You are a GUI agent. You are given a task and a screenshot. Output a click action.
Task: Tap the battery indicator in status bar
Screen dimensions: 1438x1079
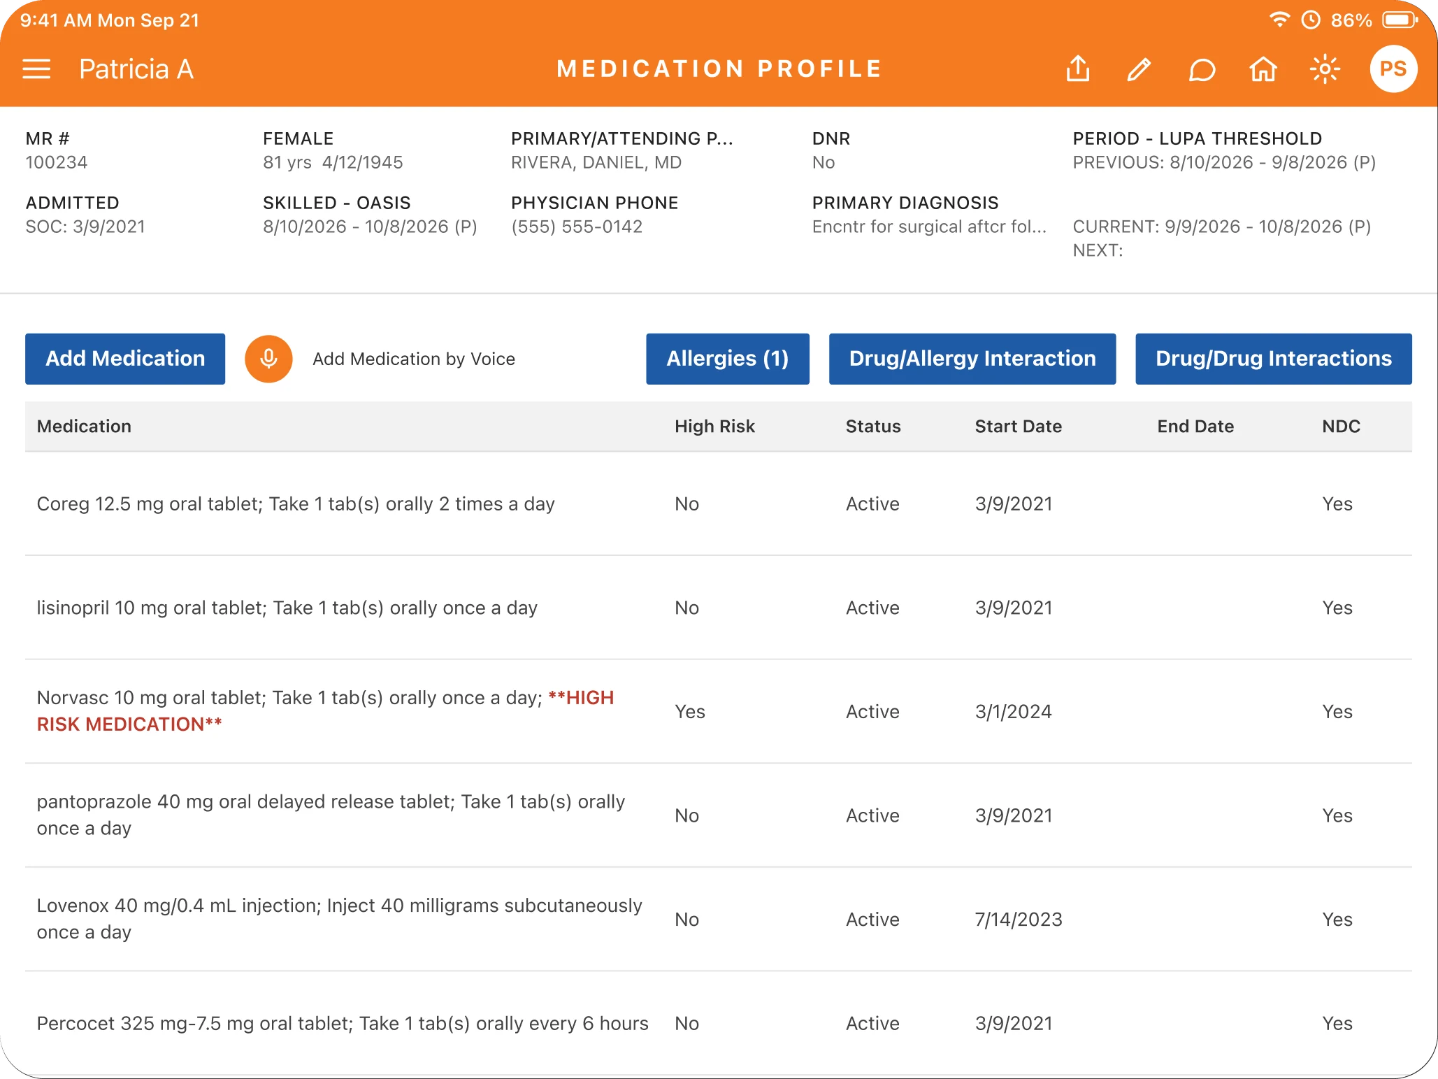[1400, 20]
